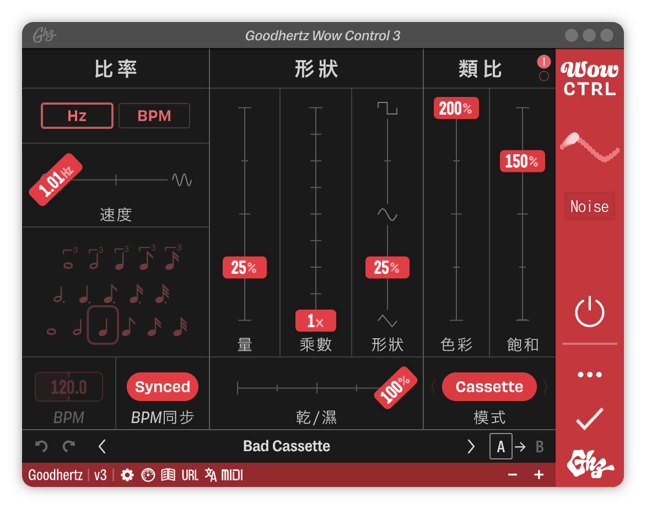Toggle the Synced BPM sync button

tap(163, 387)
